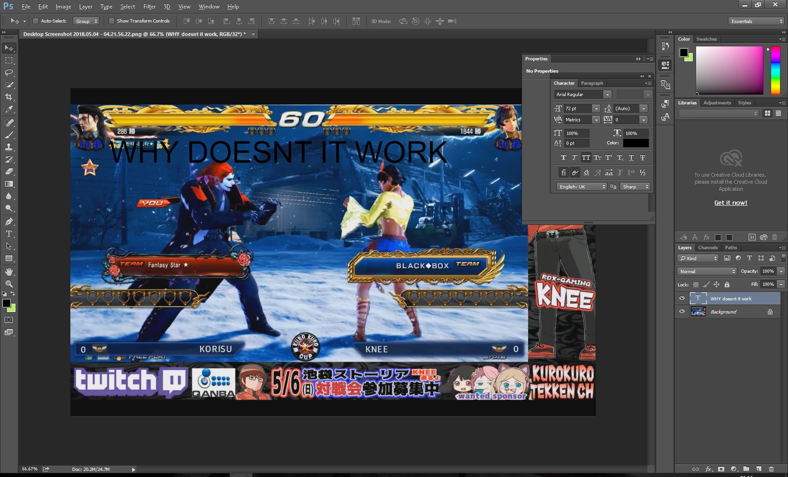Open the Image menu

pyautogui.click(x=63, y=7)
